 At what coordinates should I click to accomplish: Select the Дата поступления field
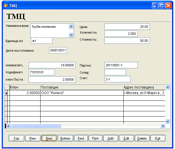pos(58,50)
